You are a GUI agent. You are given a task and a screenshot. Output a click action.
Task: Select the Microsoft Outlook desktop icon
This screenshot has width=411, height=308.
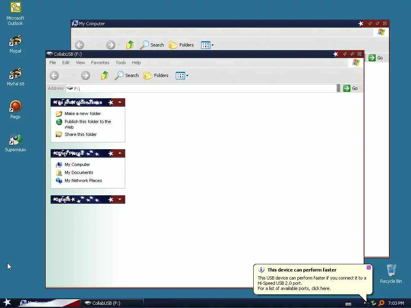[x=15, y=14]
